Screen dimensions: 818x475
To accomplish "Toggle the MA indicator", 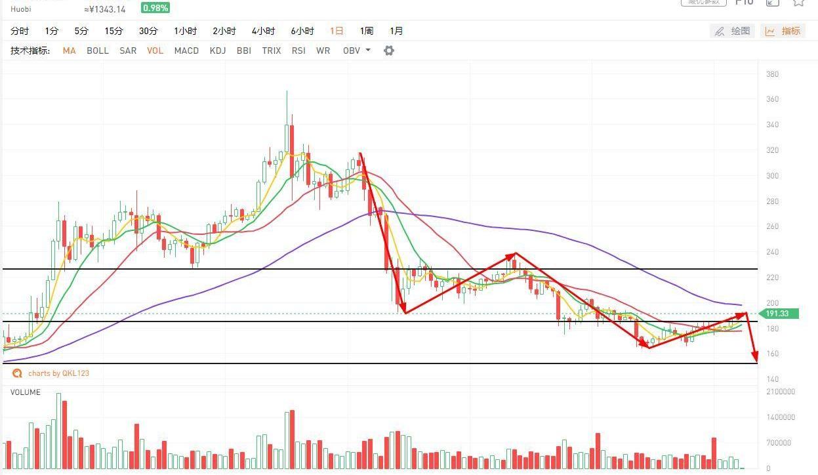I will [x=69, y=51].
